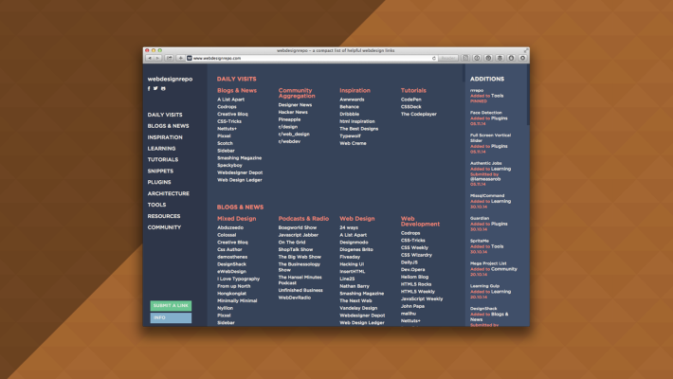Click the SUBMIT A LINK button
Viewport: 673px width, 379px height.
pyautogui.click(x=171, y=306)
